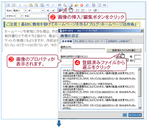Apply subscript formatting
This screenshot has width=147, height=128.
point(48,10)
